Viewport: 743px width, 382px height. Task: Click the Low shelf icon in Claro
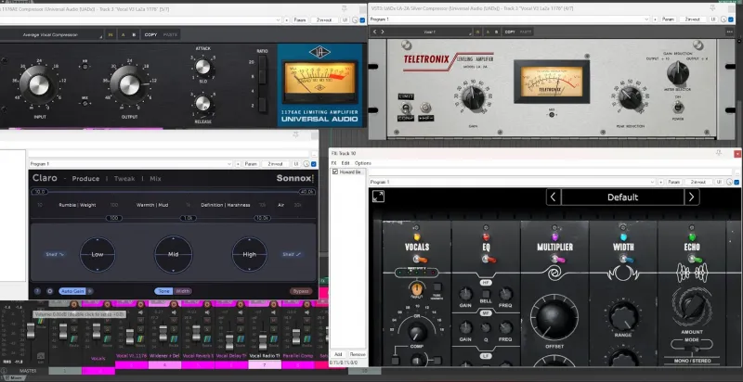click(55, 254)
